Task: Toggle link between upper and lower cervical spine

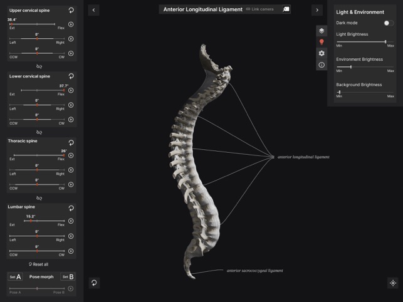Action: 39,66
